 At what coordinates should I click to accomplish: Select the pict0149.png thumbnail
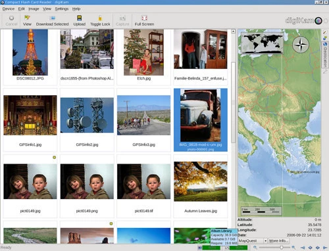(87, 181)
